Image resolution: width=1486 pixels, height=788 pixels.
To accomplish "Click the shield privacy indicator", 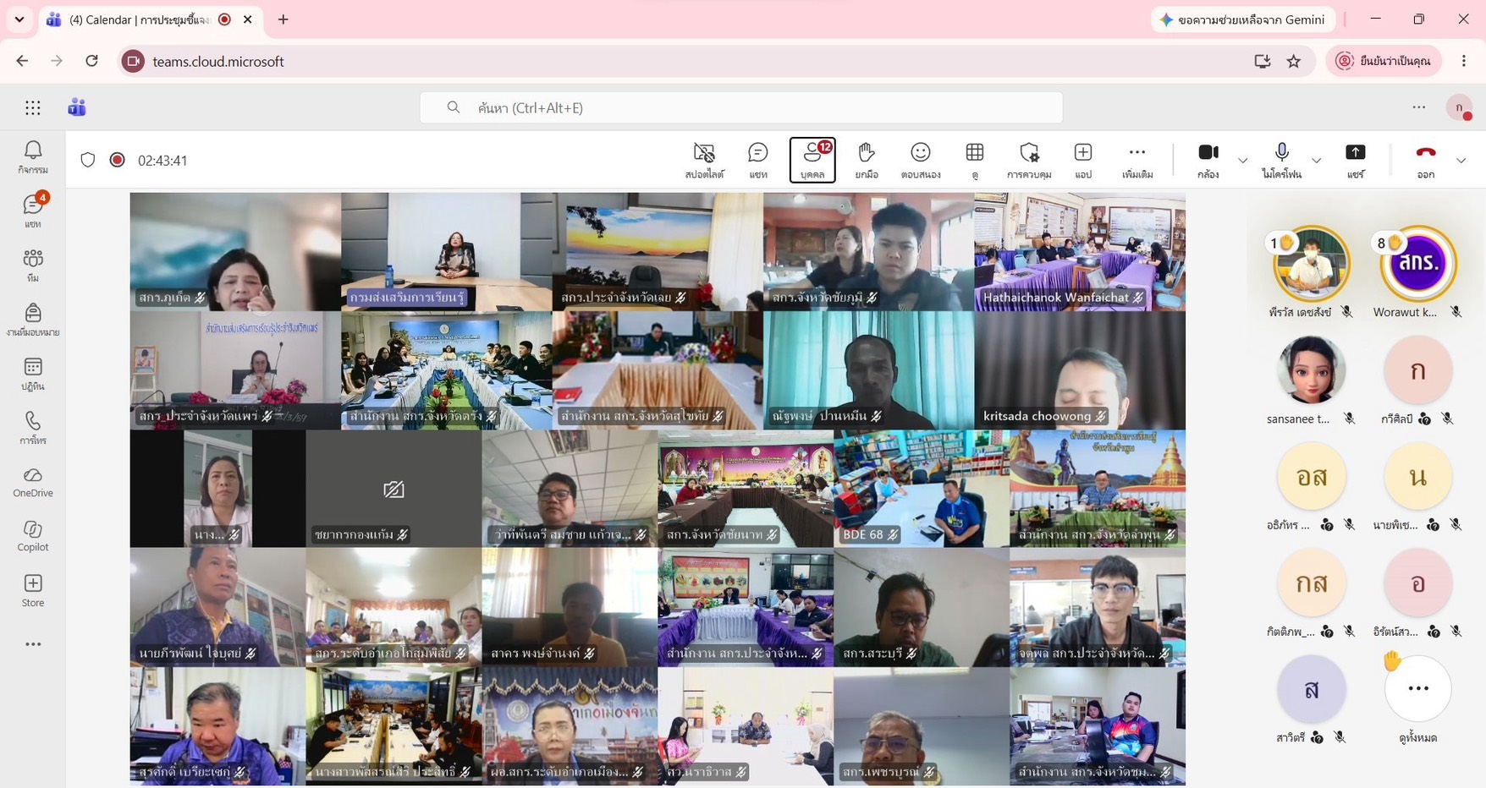I will [x=88, y=160].
